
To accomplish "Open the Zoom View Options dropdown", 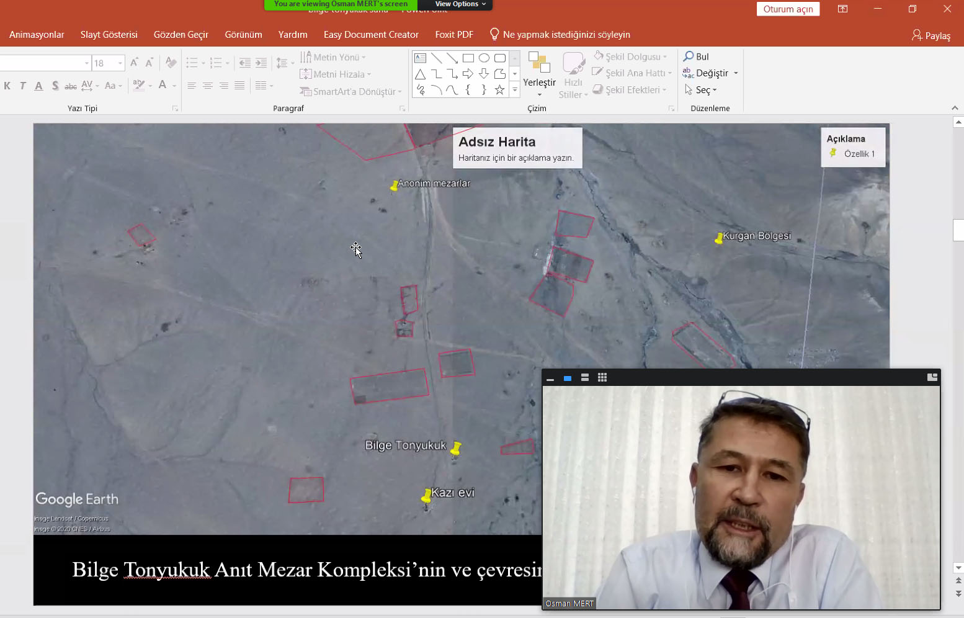I will 460,4.
